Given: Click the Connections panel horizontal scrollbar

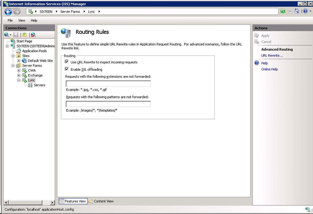Looking at the screenshot, I should [29, 203].
